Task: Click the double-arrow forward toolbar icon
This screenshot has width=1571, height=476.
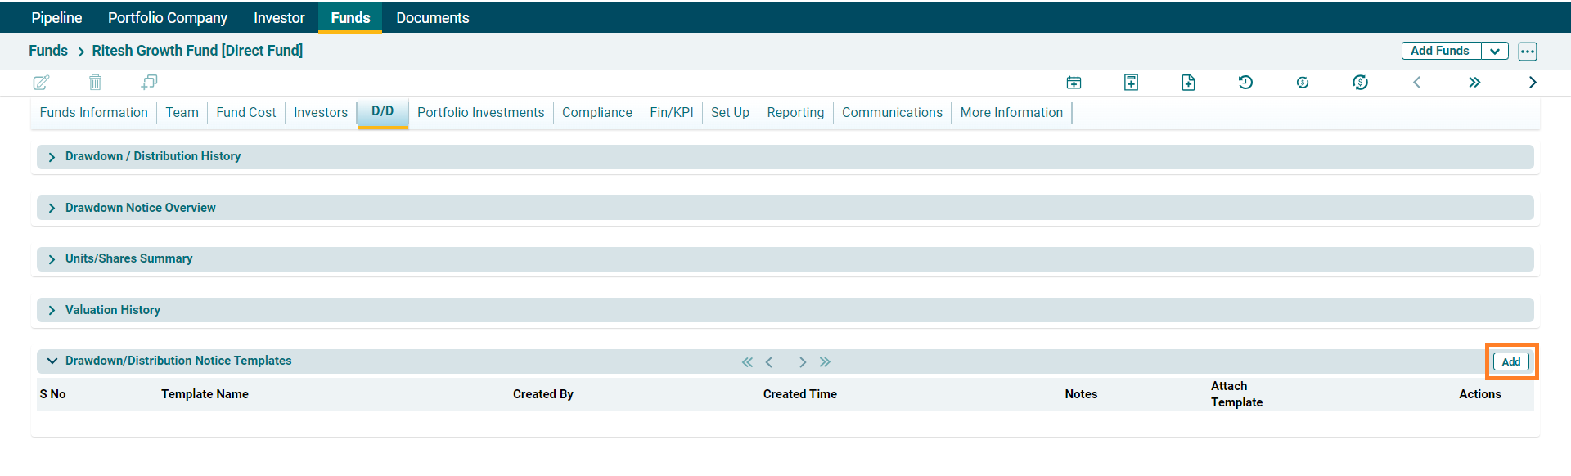Action: [1474, 83]
